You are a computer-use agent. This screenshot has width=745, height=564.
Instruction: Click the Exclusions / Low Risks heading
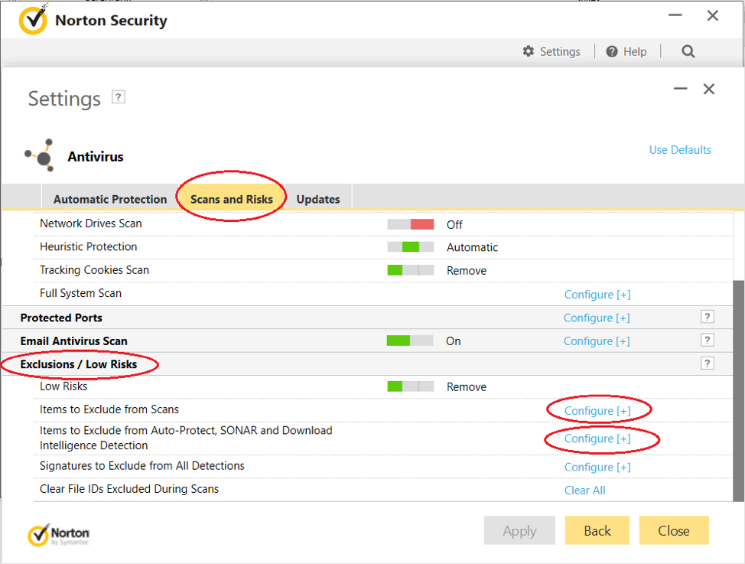pyautogui.click(x=78, y=364)
